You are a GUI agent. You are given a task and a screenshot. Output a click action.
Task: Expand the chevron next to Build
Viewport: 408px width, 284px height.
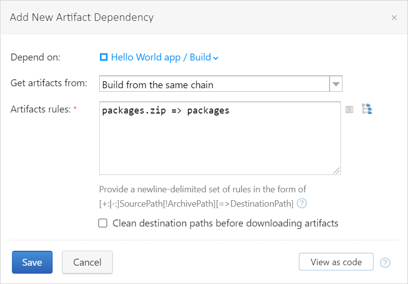click(216, 58)
